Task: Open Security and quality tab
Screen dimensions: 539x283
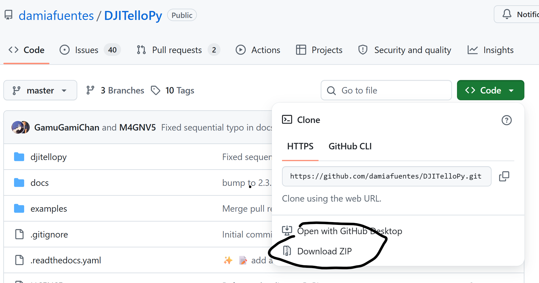Action: pos(405,50)
